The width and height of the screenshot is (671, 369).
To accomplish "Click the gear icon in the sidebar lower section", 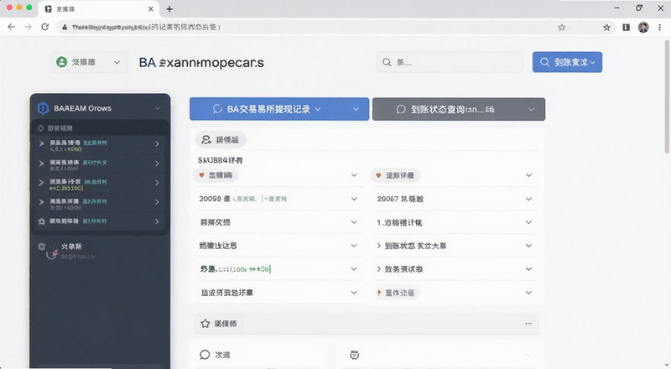I will pos(42,247).
